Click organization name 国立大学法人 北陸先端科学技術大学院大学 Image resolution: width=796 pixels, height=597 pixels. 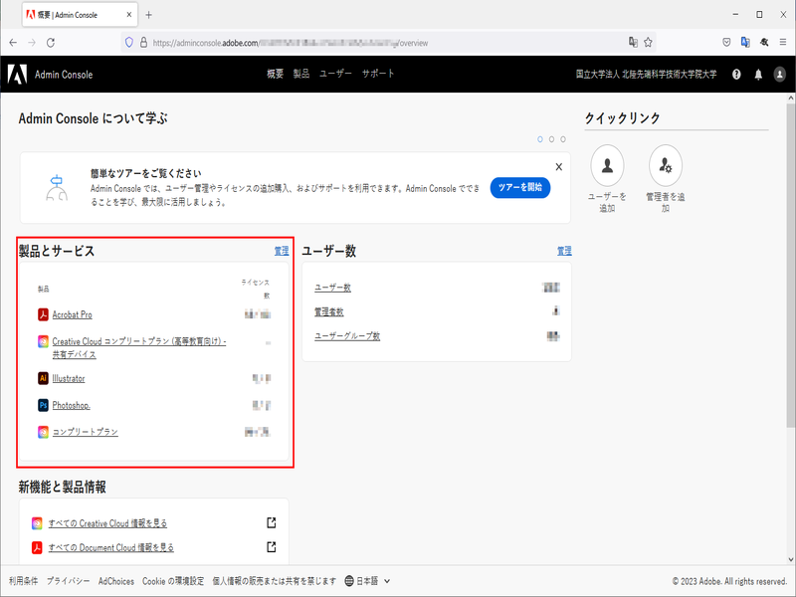click(646, 74)
